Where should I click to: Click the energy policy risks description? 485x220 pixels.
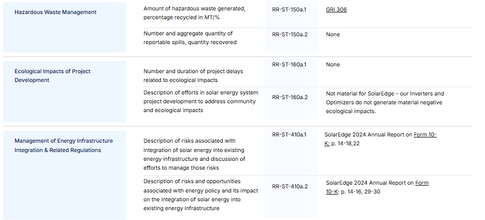click(x=201, y=195)
